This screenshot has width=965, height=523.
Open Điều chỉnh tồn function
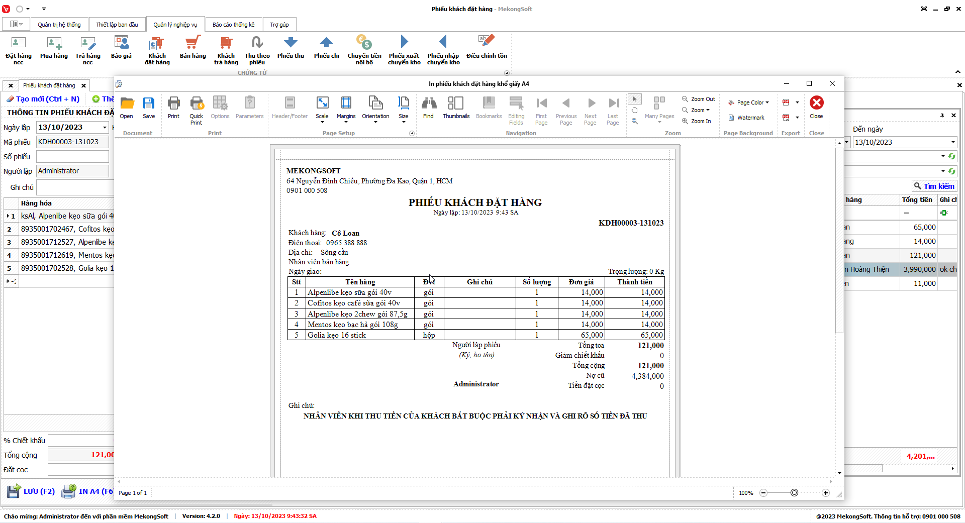[x=487, y=48]
